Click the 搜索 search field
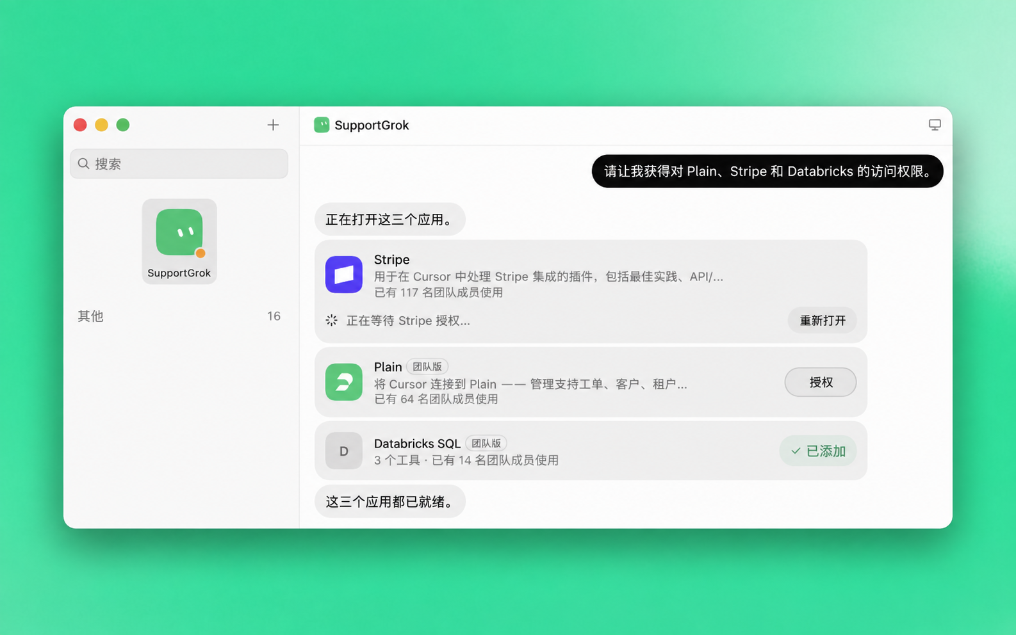 (179, 164)
